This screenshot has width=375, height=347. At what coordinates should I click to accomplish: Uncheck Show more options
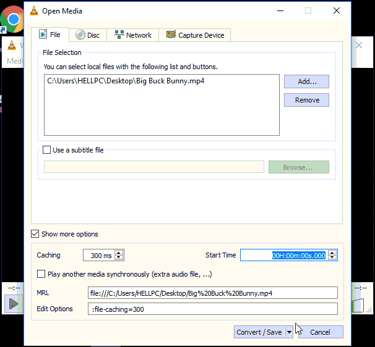(x=35, y=234)
